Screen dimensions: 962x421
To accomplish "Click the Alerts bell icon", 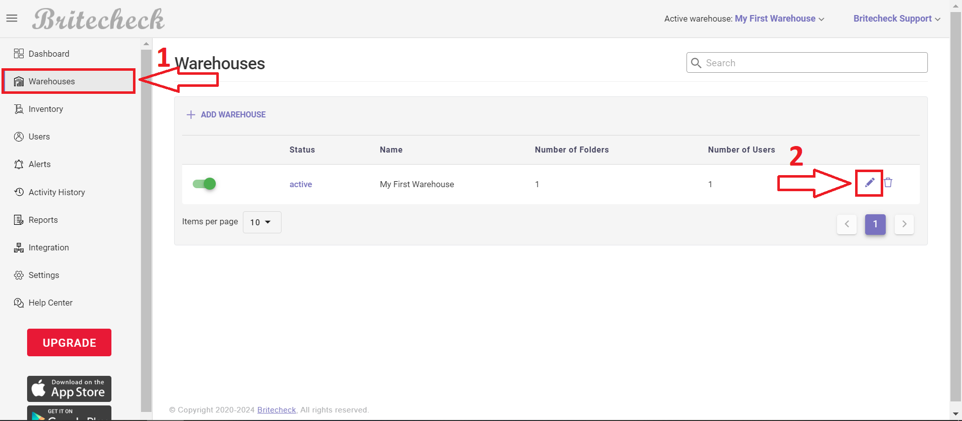I will coord(19,164).
